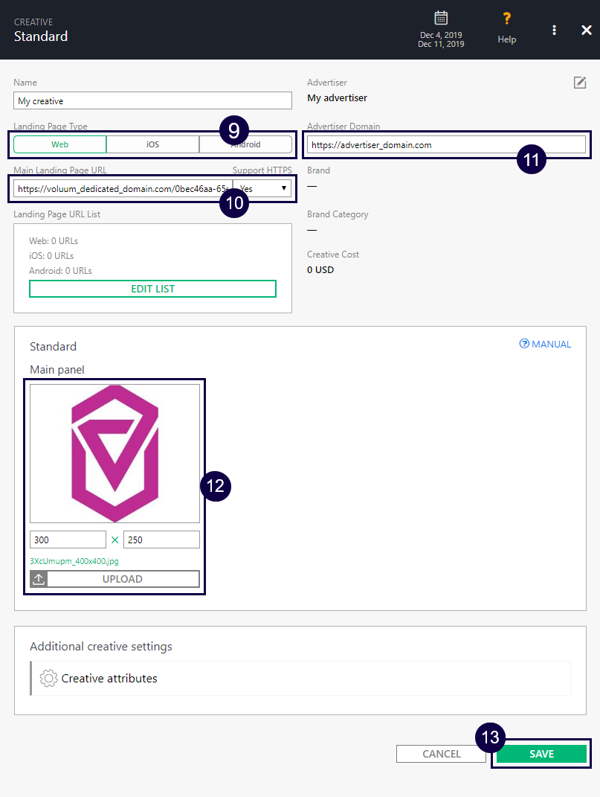Click the Name input field
This screenshot has height=797, width=600.
click(152, 101)
